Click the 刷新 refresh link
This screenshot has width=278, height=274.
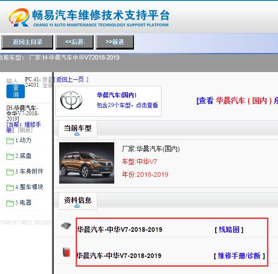coord(25,130)
